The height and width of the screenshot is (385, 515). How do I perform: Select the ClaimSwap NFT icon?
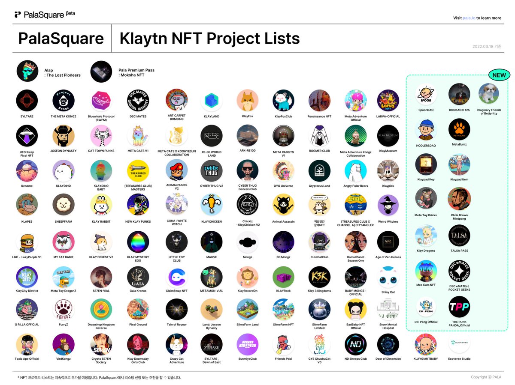coord(177,278)
